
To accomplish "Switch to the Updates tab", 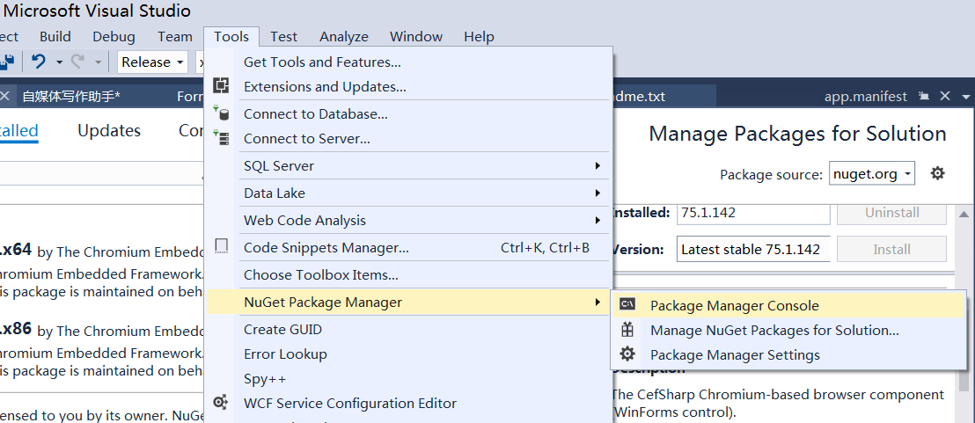I will [x=109, y=130].
